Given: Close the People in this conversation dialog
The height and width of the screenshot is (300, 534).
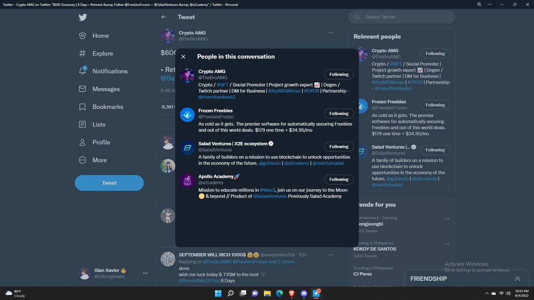Looking at the screenshot, I should 183,57.
